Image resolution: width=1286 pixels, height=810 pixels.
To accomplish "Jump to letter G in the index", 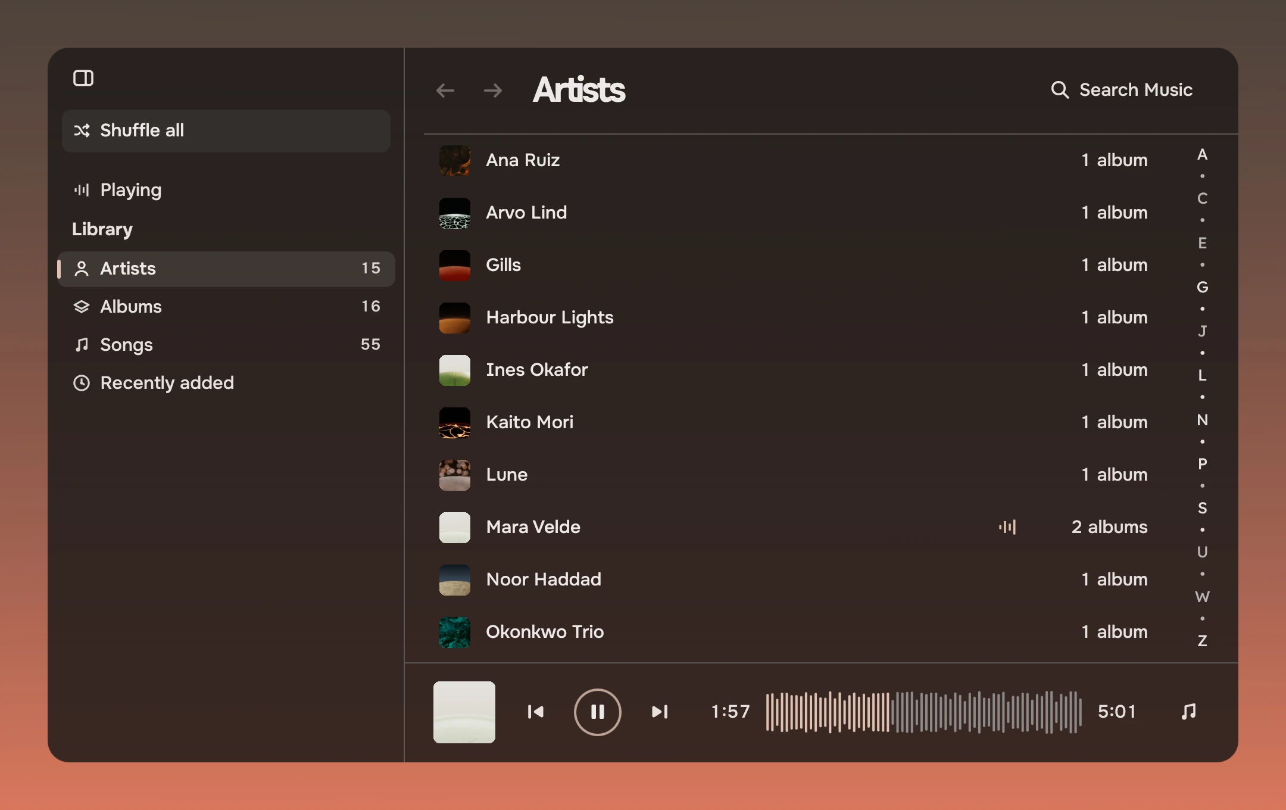I will tap(1203, 287).
